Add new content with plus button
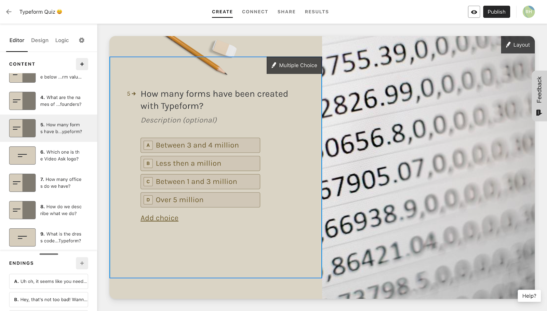 pyautogui.click(x=82, y=64)
